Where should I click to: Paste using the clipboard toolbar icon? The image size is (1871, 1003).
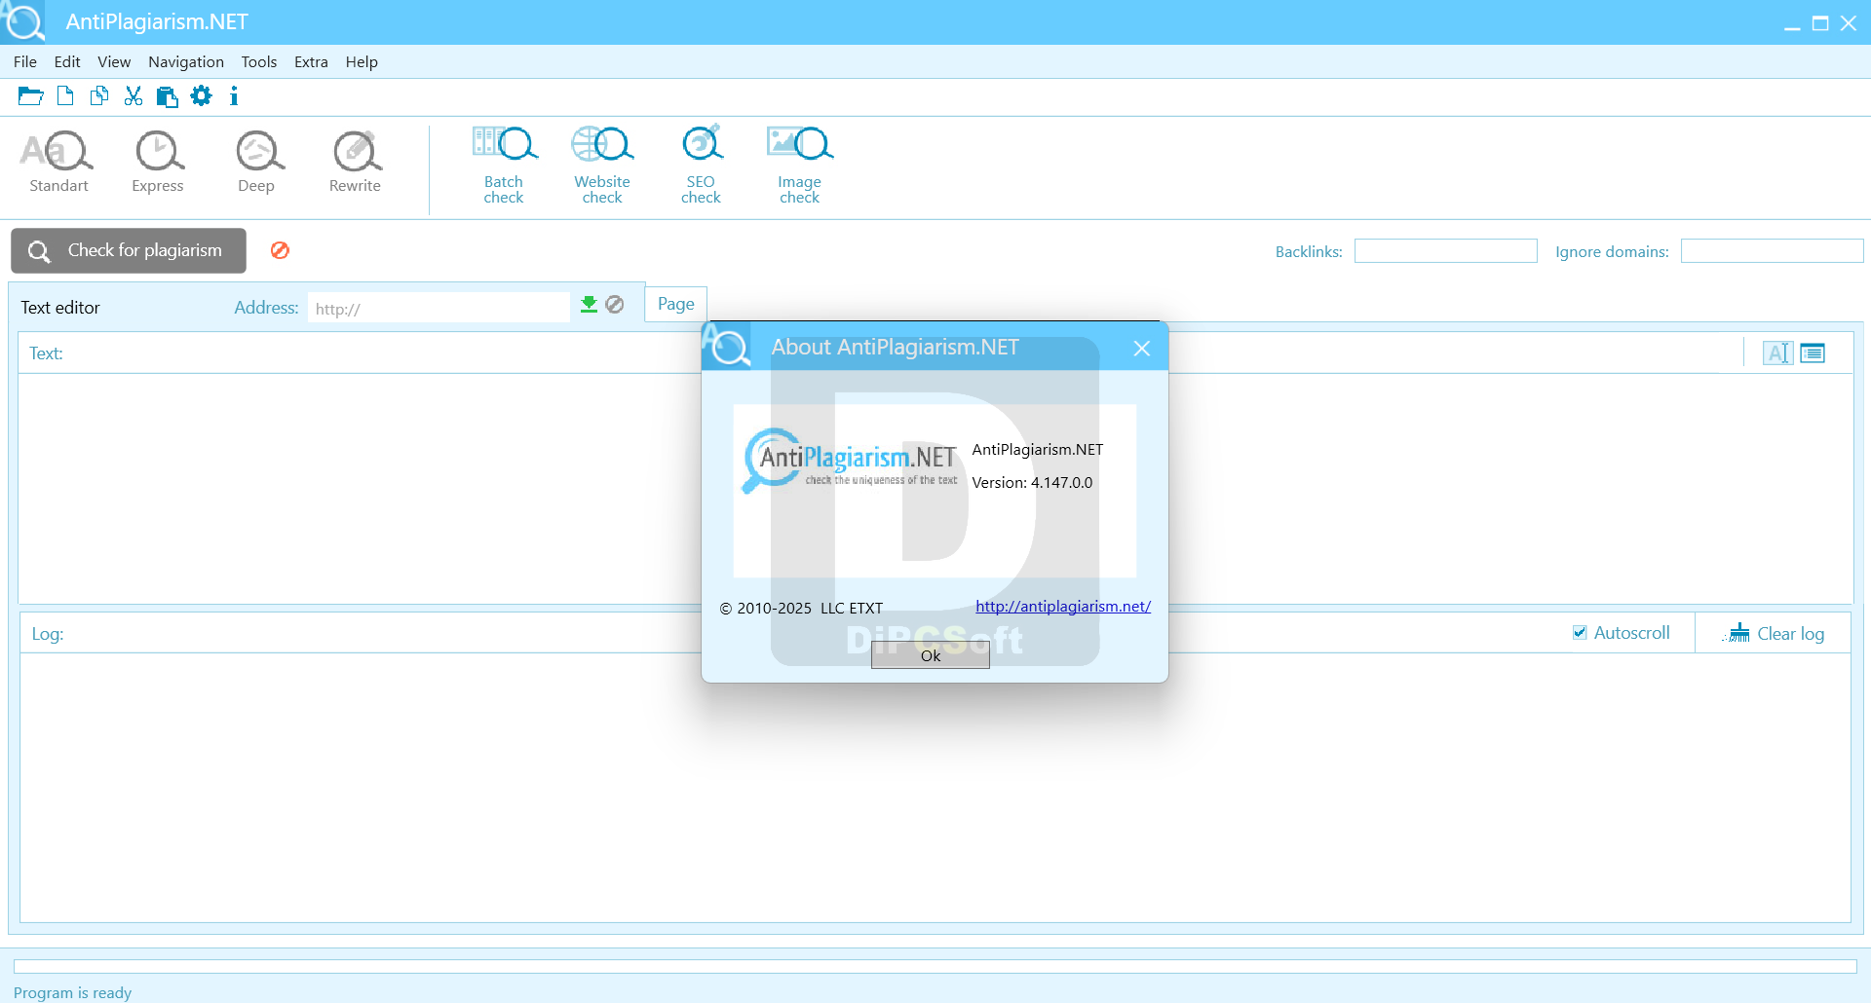(168, 96)
